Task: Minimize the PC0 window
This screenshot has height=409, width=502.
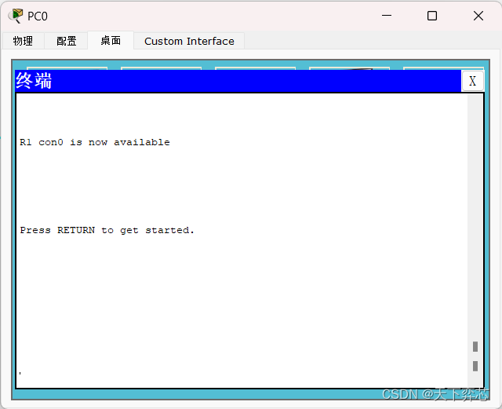Action: (387, 16)
